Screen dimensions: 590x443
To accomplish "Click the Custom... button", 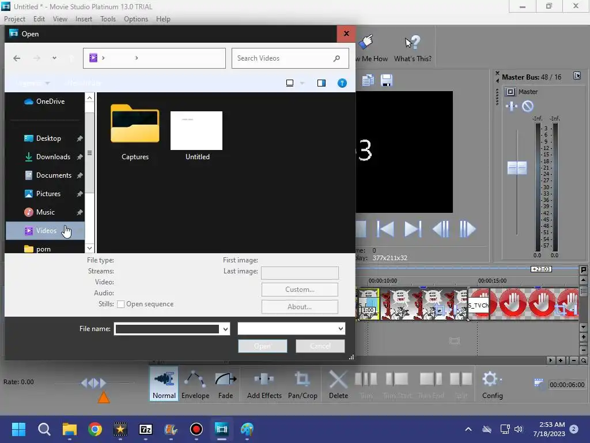I will coord(300,290).
